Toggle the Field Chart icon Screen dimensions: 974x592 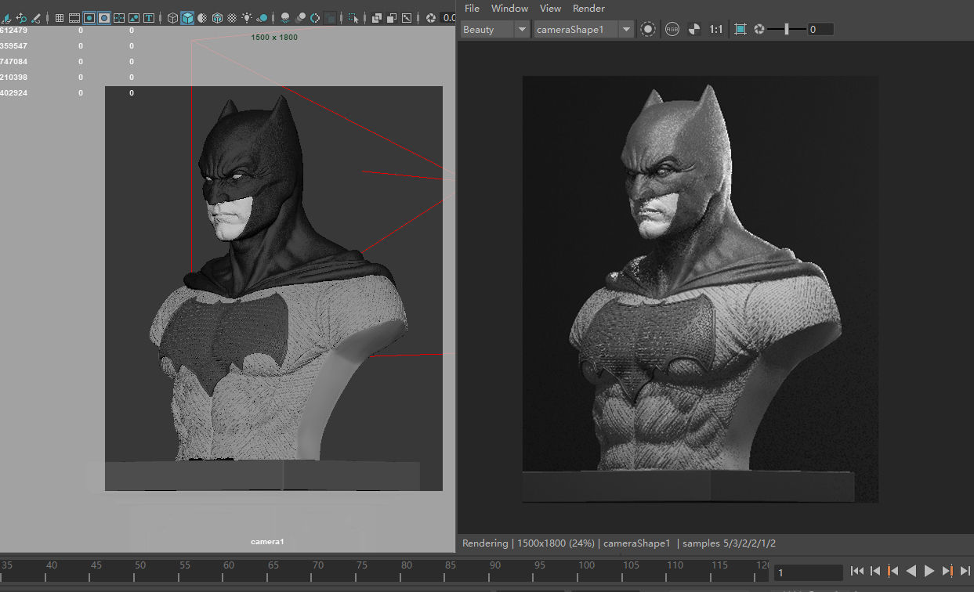pos(119,17)
